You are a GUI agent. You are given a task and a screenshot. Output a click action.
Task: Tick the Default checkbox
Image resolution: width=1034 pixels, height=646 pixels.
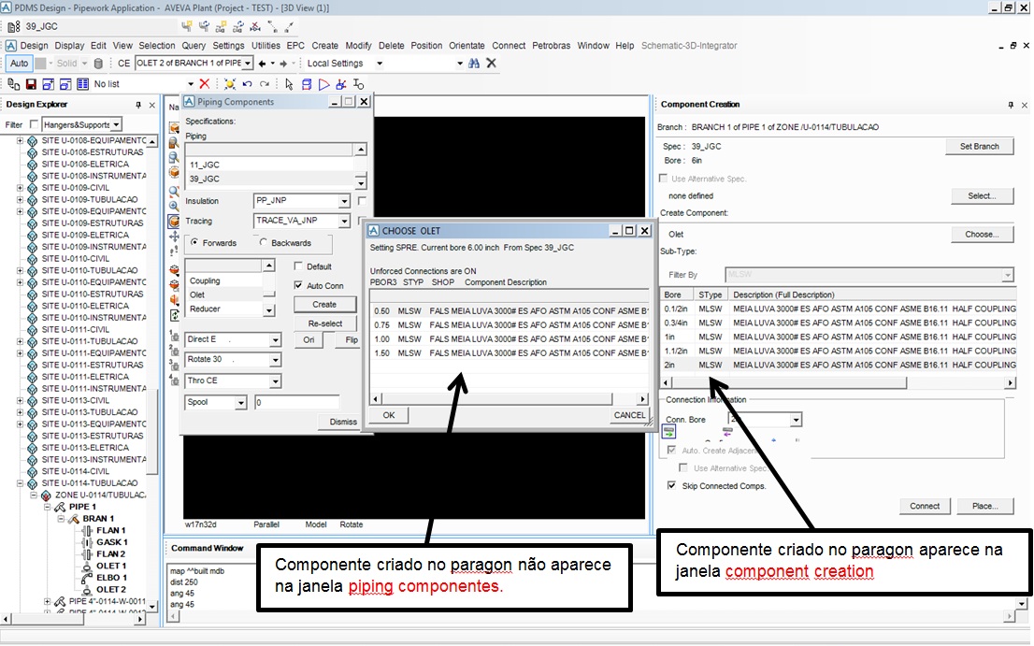298,266
